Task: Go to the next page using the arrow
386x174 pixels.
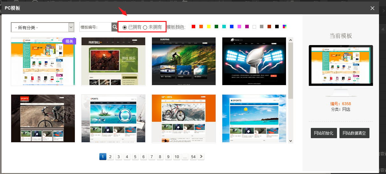Action: (x=201, y=157)
